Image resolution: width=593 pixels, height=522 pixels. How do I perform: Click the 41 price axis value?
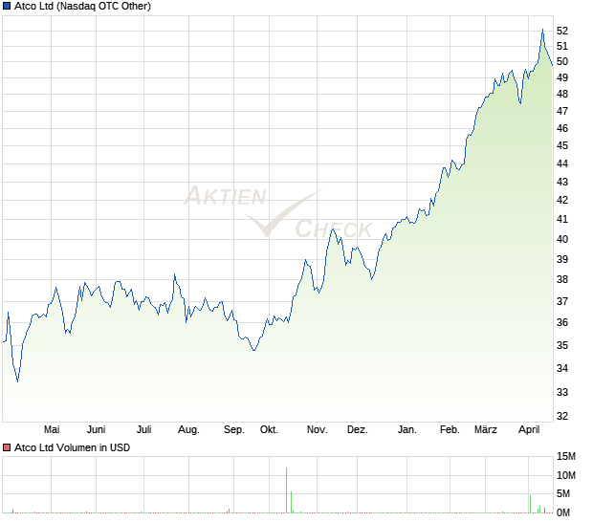(562, 219)
